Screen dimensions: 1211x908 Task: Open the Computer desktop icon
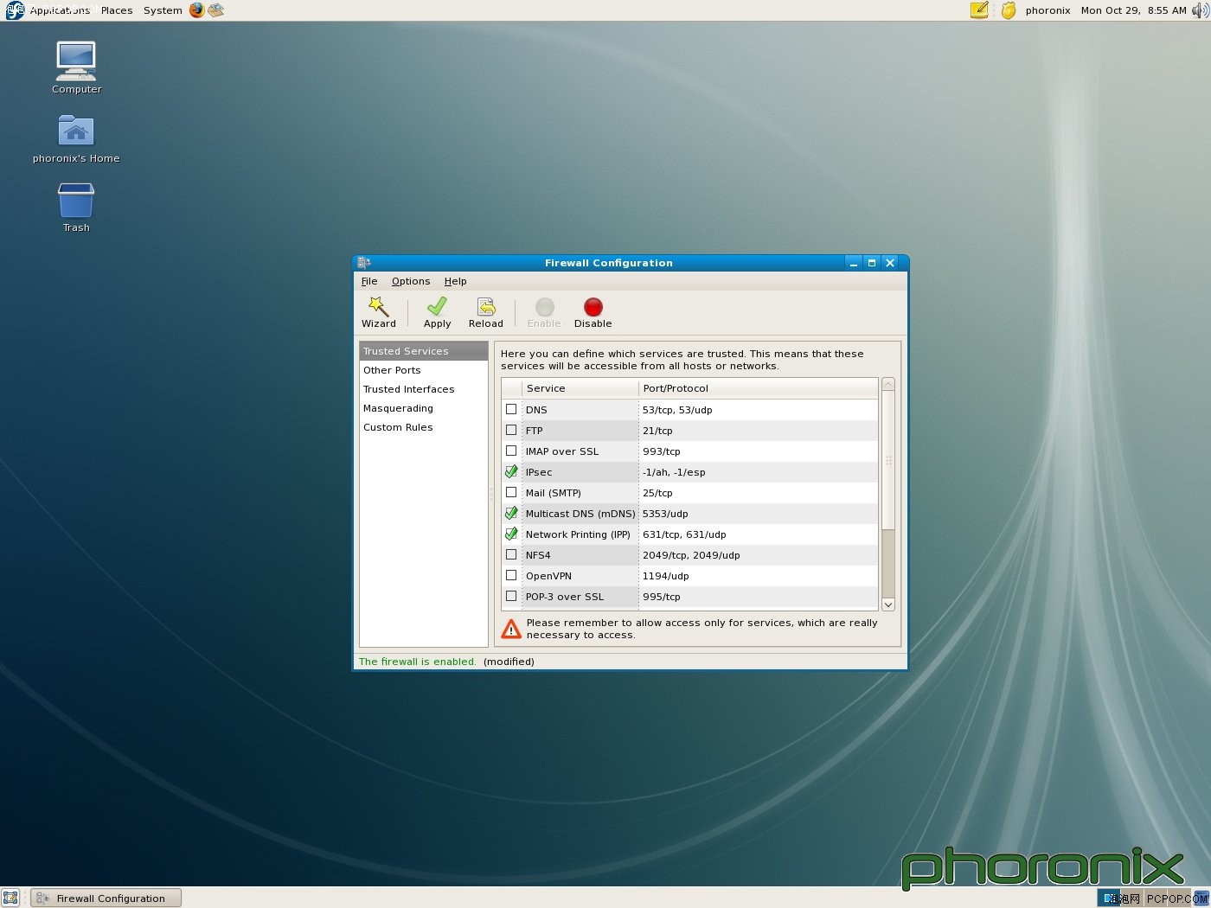(x=76, y=67)
